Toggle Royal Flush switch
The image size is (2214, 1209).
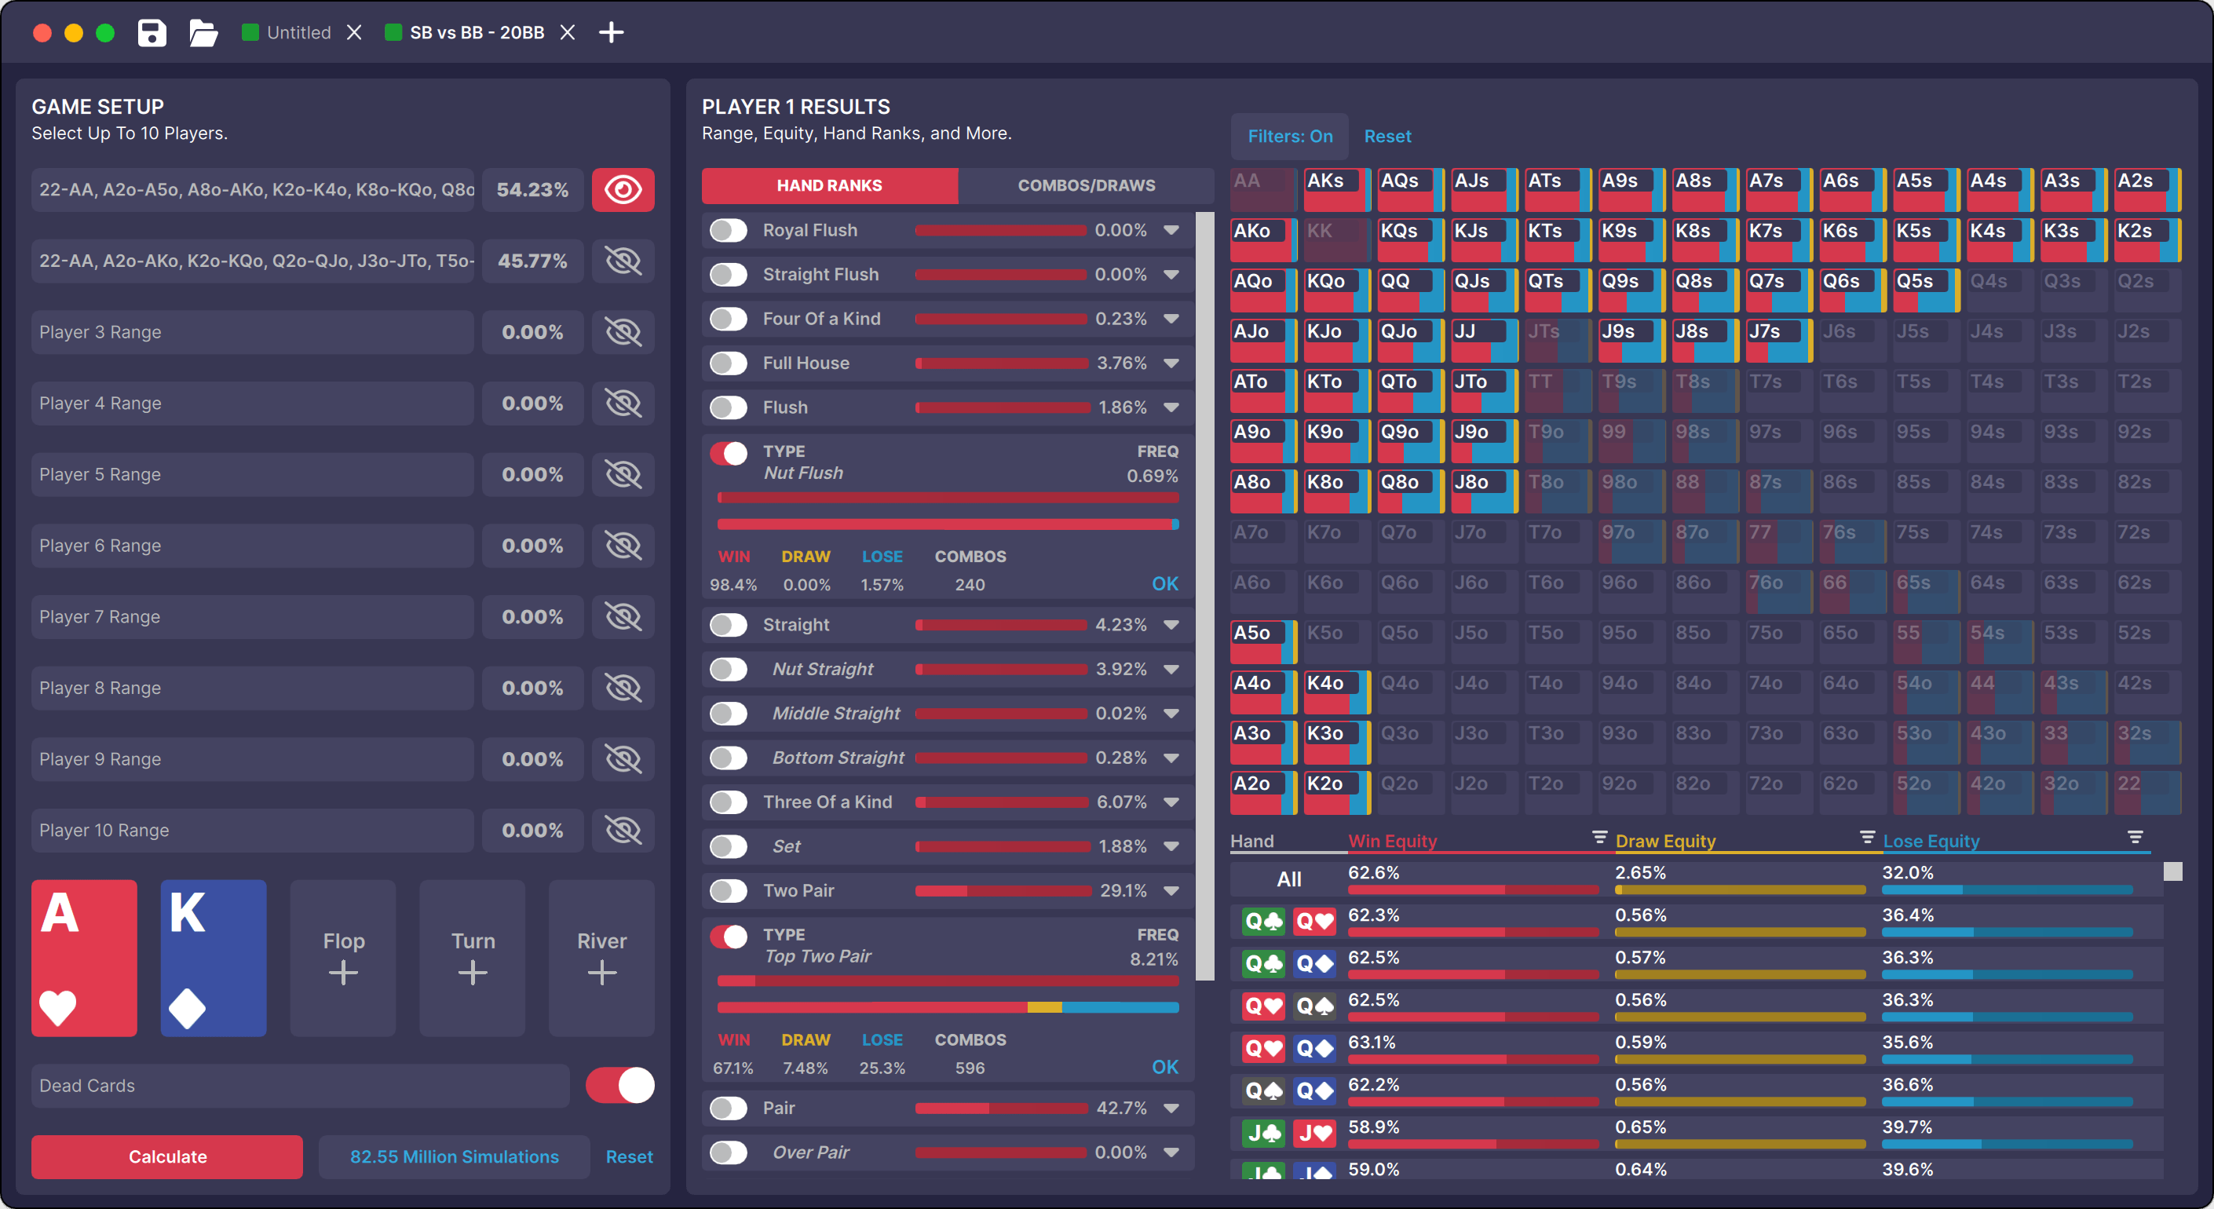[729, 230]
